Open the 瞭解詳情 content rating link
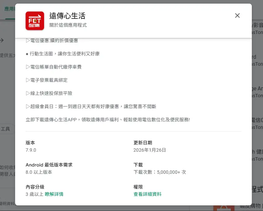 pos(54,194)
